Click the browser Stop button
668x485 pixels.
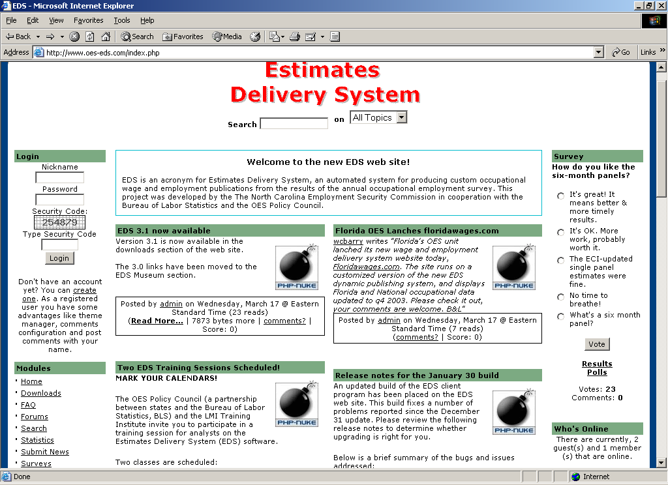pyautogui.click(x=74, y=37)
